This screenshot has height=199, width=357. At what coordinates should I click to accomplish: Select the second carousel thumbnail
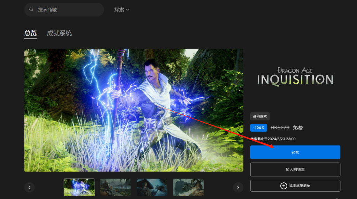pos(115,187)
